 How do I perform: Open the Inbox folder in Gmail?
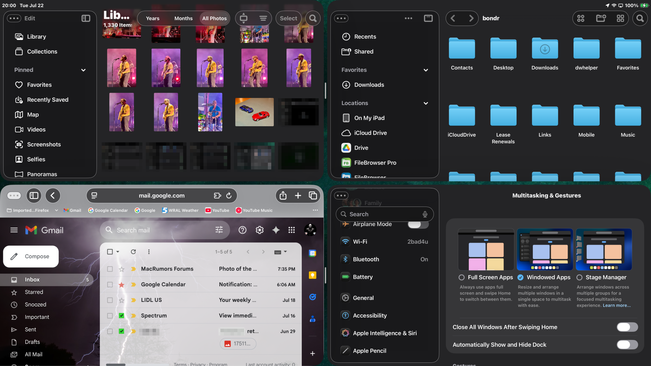click(x=32, y=279)
